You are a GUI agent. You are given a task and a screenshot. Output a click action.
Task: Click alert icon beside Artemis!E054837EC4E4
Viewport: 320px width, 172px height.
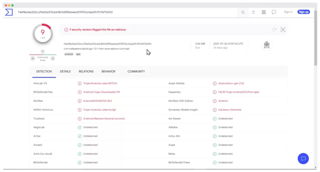(80, 101)
